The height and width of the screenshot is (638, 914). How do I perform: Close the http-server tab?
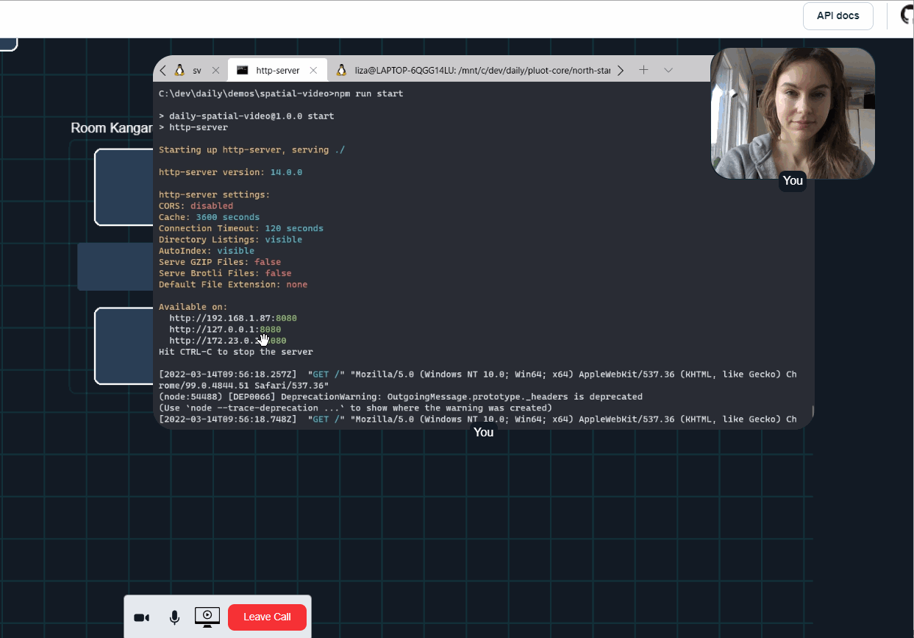pyautogui.click(x=313, y=69)
